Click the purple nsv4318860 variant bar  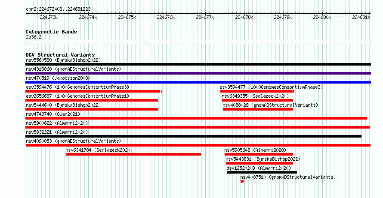click(198, 73)
